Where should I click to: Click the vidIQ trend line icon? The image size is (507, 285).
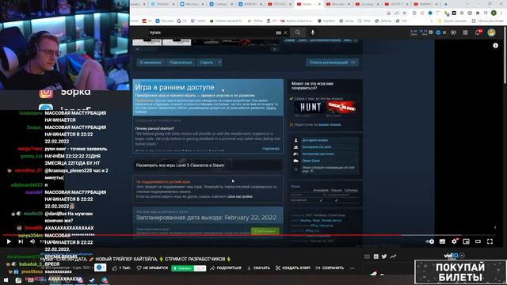[393, 256]
